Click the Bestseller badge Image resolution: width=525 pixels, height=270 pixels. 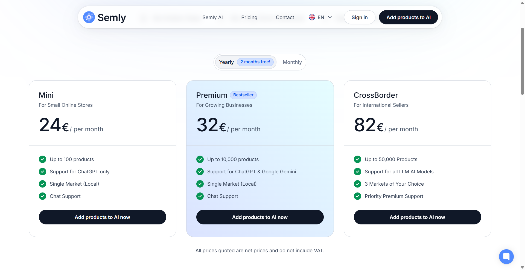243,95
